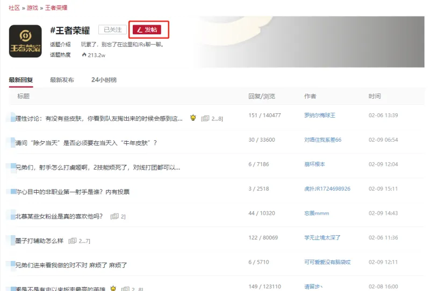Open the 墨子打辅助怎么样 thread
Image resolution: width=430 pixels, height=291 pixels.
pos(39,241)
